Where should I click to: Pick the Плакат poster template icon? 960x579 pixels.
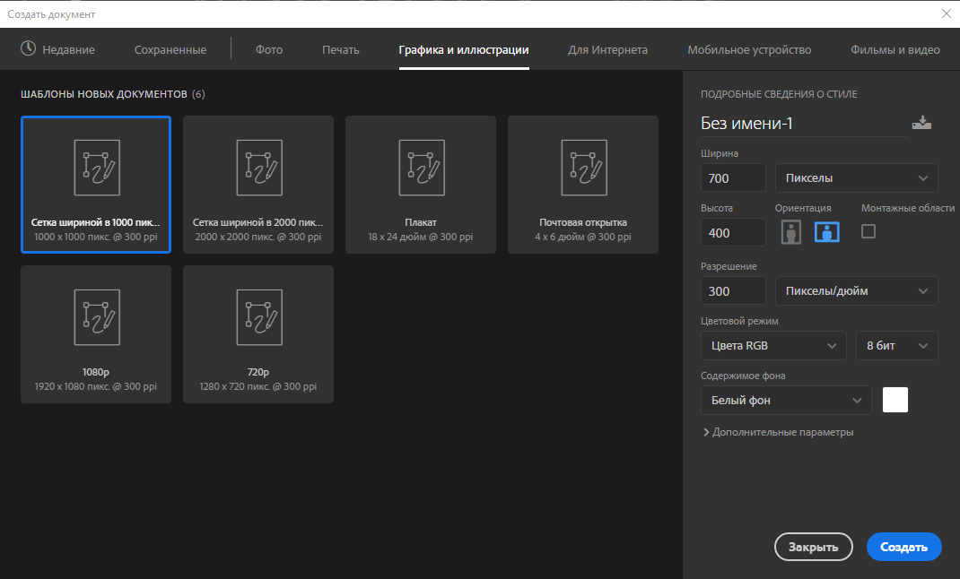[421, 168]
